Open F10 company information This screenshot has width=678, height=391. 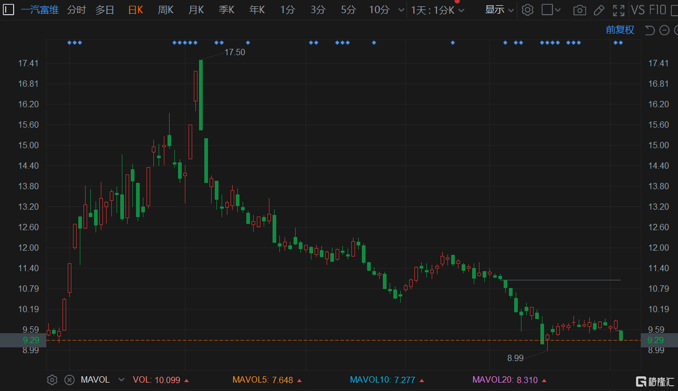(658, 10)
